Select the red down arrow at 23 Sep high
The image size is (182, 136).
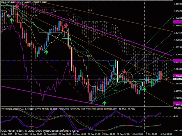[x=66, y=25]
